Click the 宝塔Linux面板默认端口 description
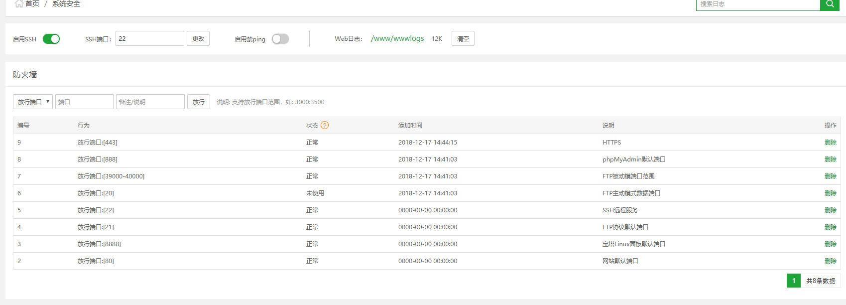 tap(634, 244)
